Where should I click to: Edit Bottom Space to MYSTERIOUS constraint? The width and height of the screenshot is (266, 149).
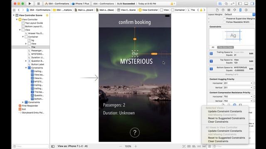tap(251, 69)
